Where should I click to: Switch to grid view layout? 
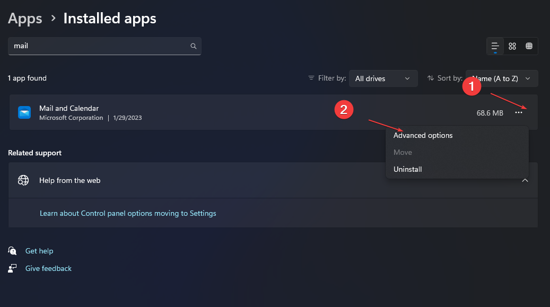[x=512, y=46]
